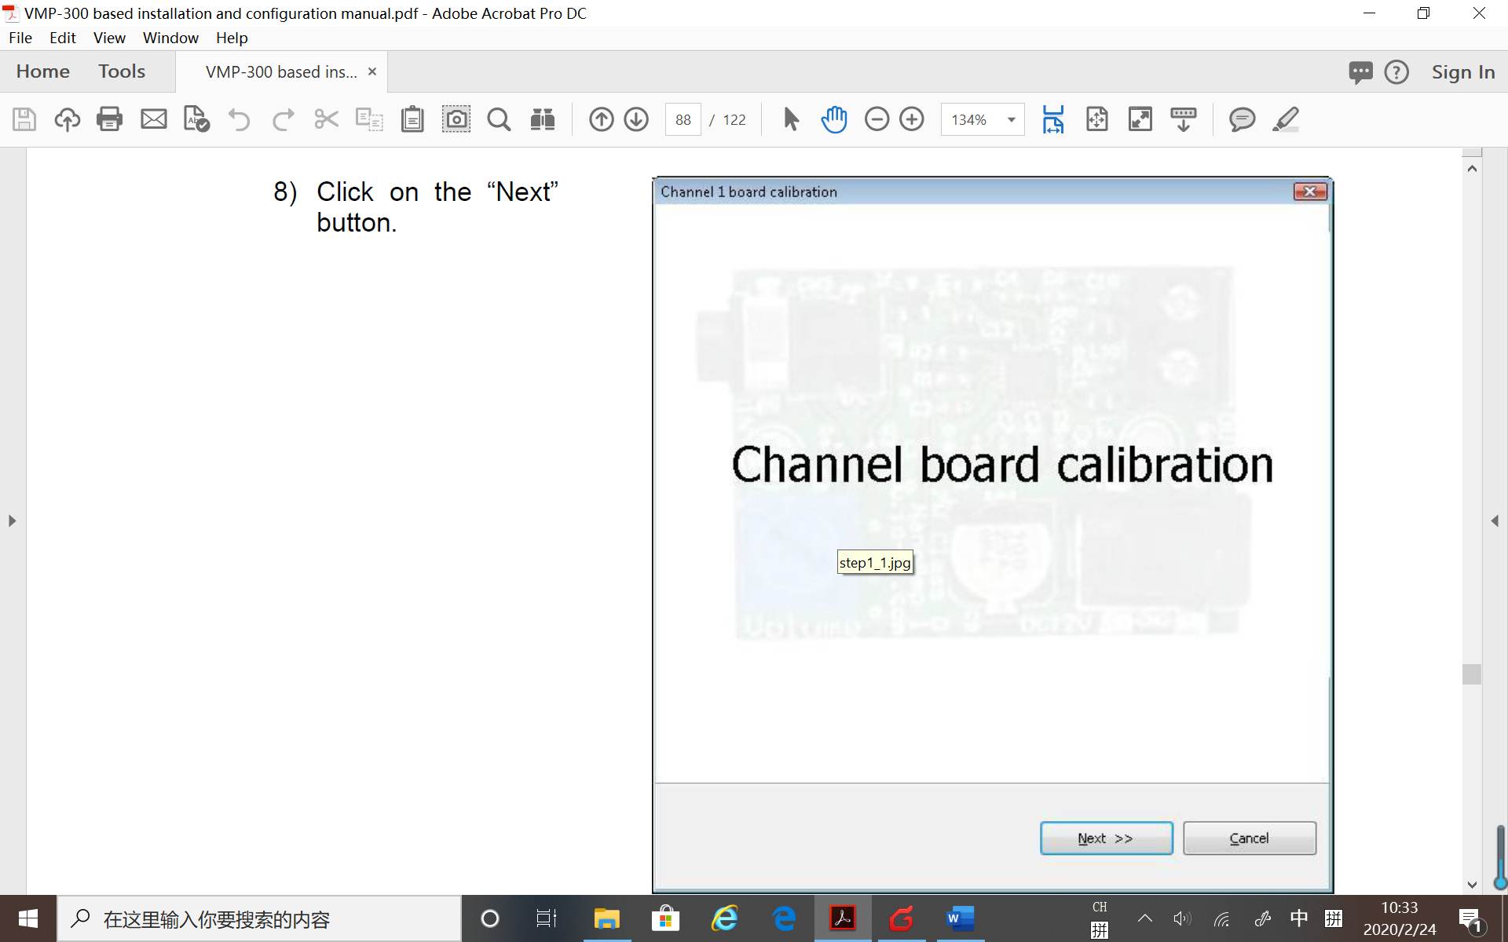Open the View menu
1508x942 pixels.
pos(108,38)
